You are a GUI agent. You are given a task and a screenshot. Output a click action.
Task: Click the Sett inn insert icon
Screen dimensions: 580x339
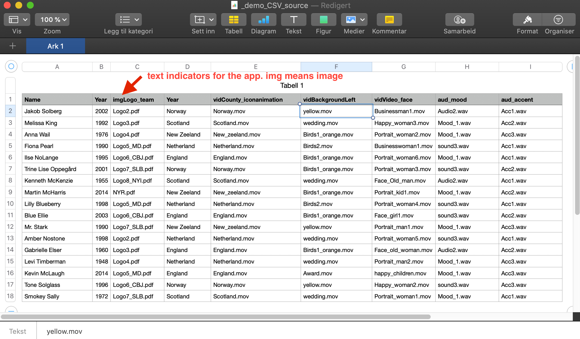tap(199, 20)
